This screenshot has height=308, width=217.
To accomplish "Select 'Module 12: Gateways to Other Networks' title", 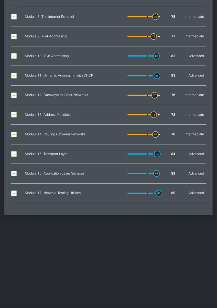I will click(56, 95).
